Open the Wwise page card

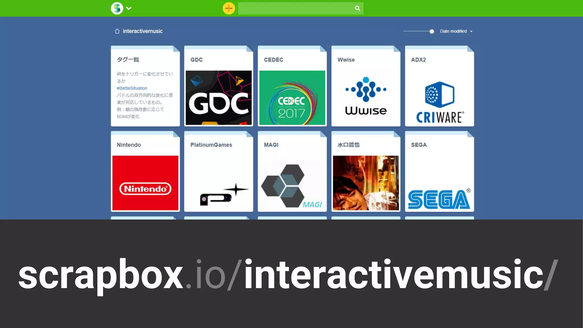point(366,86)
